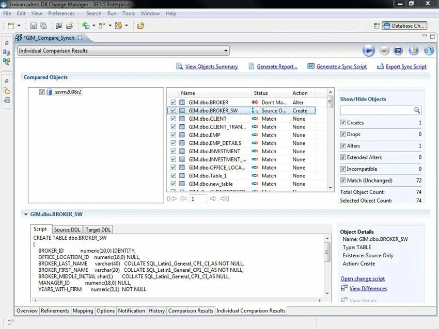Open dropdown arrow beside new-object toolbar icon
Screen dimensions: 439x329
[110, 26]
